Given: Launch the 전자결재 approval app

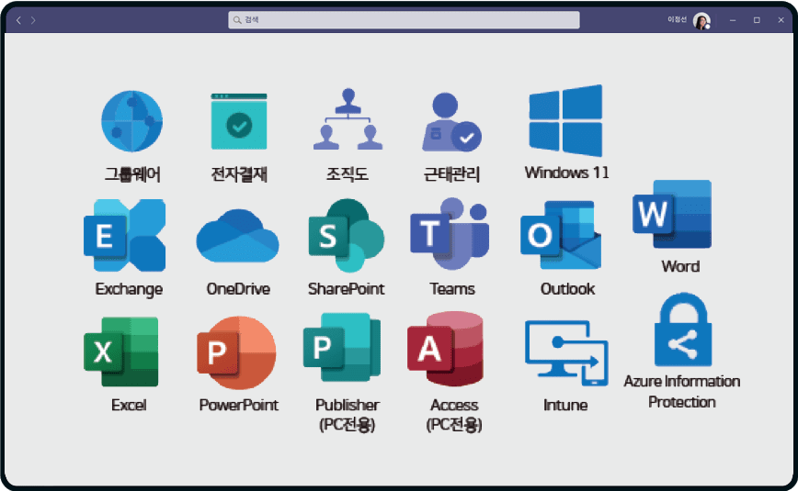Looking at the screenshot, I should tap(238, 121).
